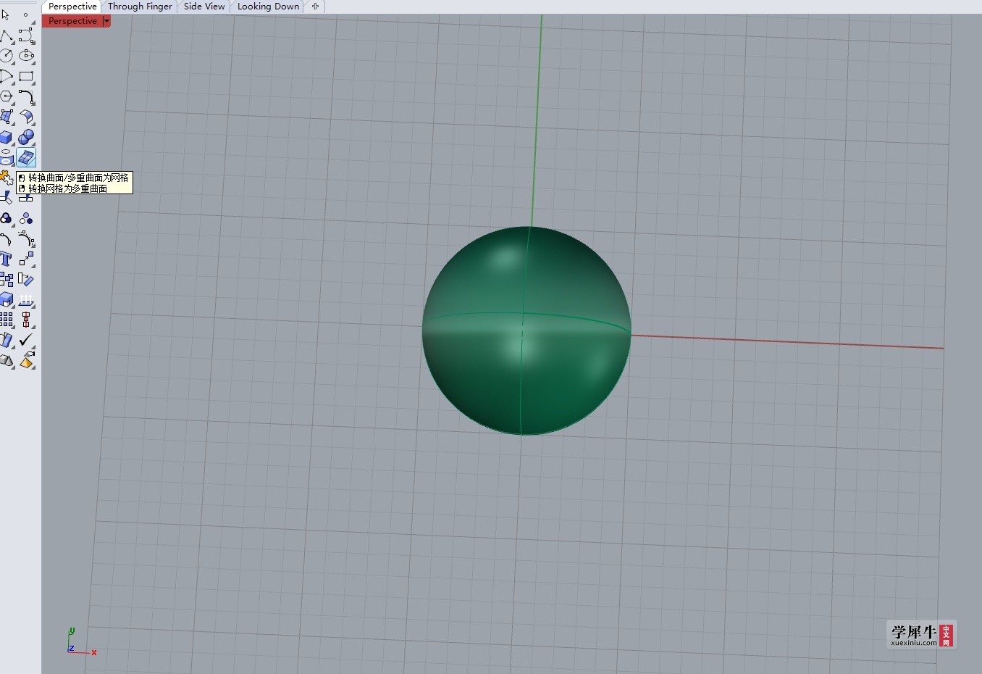Open the Side View tab

click(x=204, y=7)
